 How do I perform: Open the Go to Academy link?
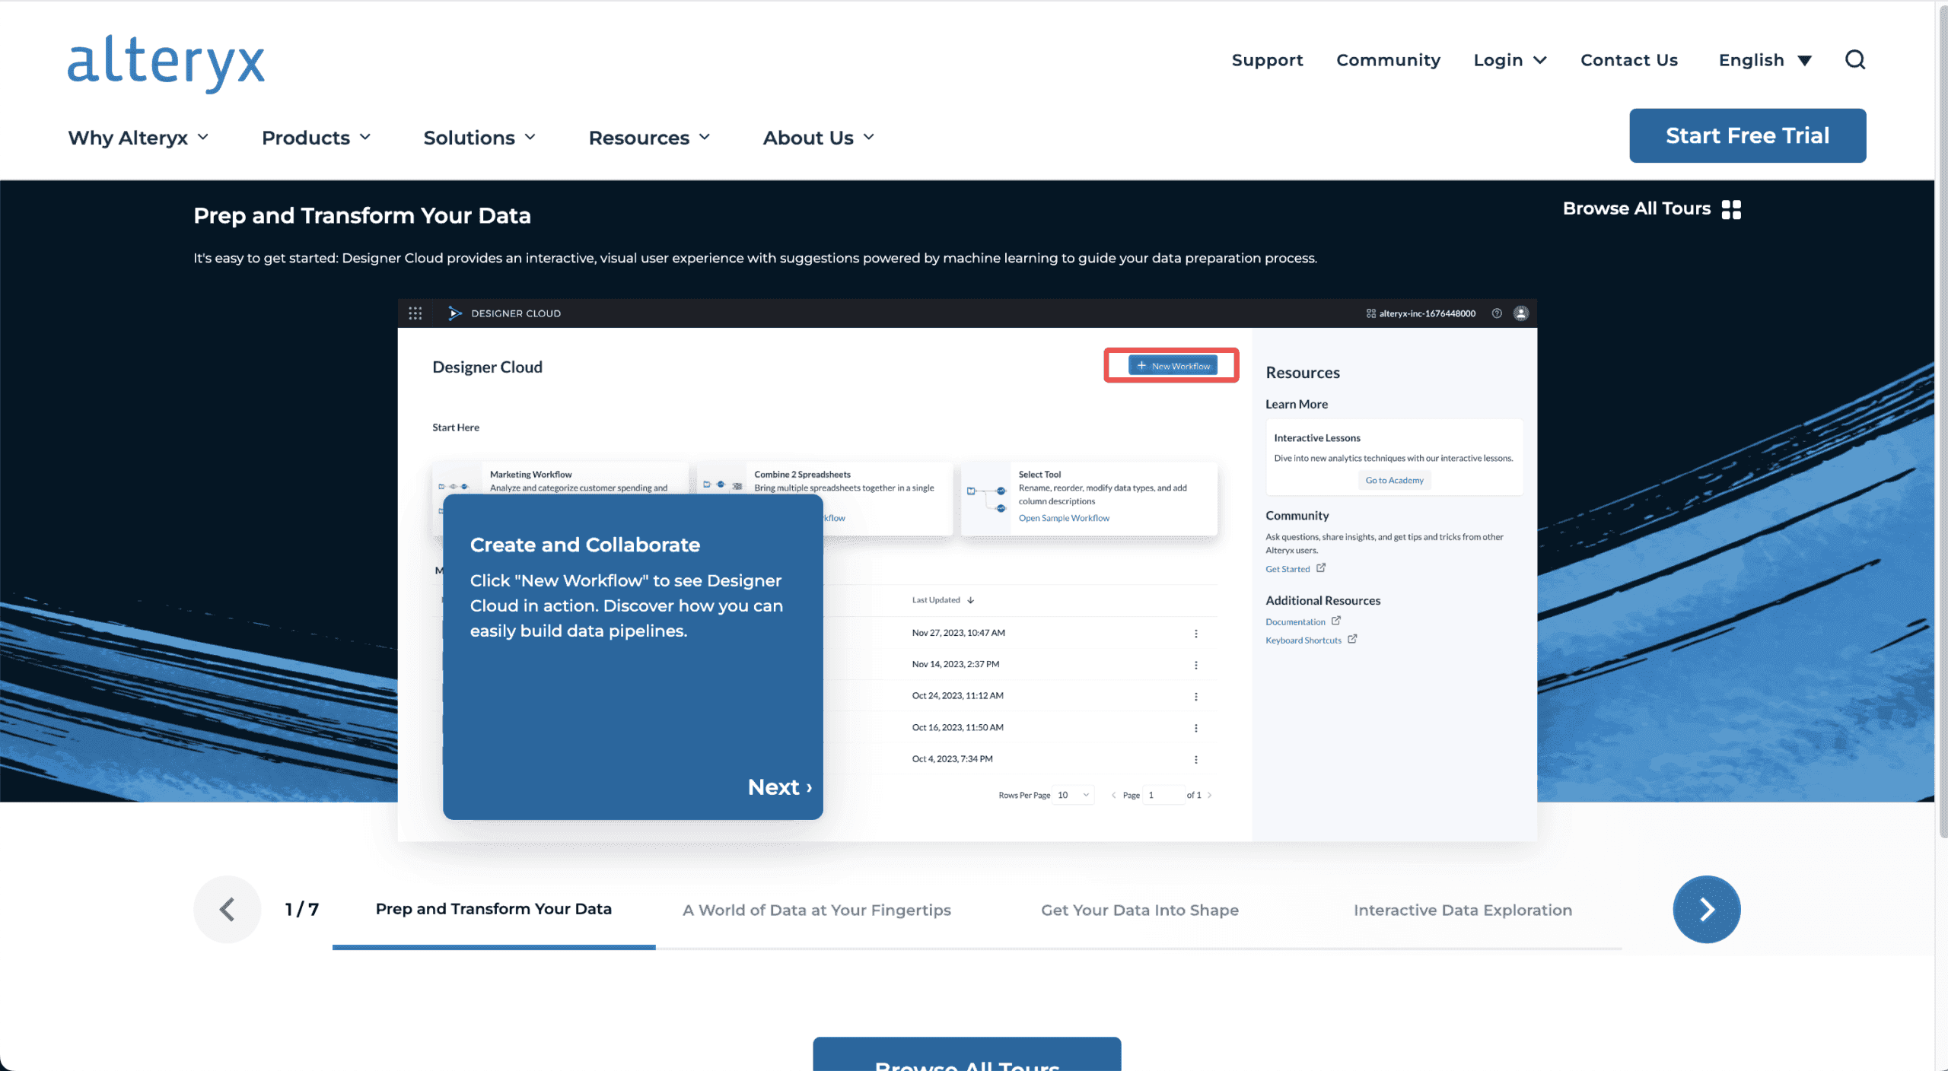pyautogui.click(x=1393, y=480)
